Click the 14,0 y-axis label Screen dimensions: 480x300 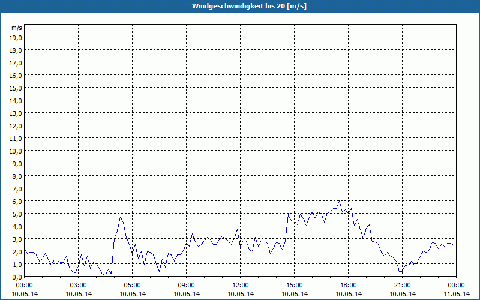point(17,100)
